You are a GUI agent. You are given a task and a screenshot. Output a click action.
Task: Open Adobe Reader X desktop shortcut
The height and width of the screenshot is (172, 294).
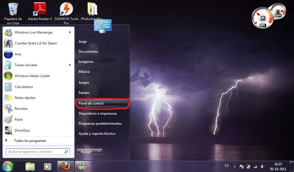point(40,9)
